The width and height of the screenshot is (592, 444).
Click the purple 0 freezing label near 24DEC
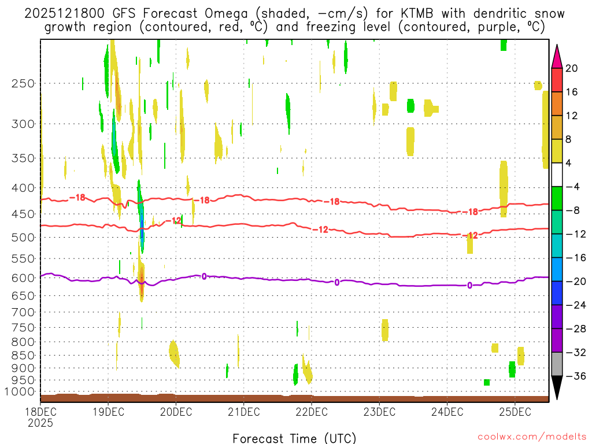click(469, 286)
